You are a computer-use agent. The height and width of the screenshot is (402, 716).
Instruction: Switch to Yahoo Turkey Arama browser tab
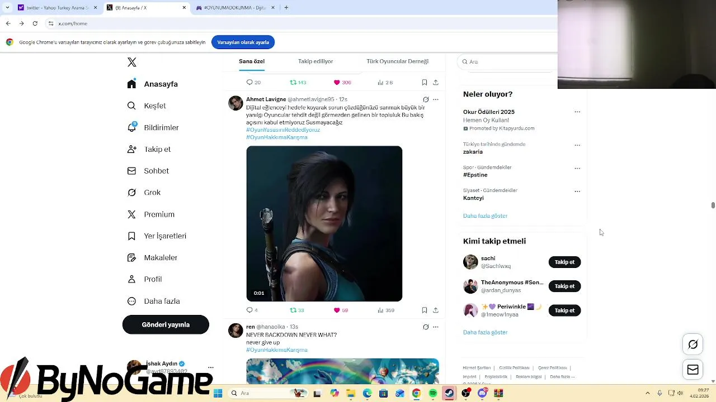(58, 8)
